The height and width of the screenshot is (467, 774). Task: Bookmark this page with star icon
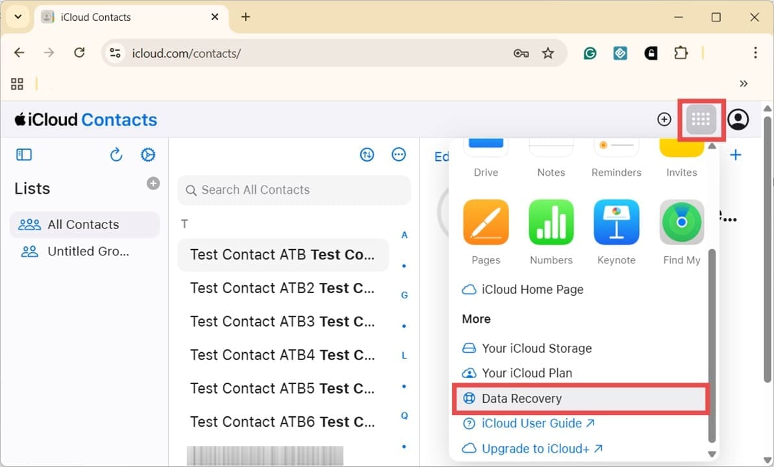point(547,53)
